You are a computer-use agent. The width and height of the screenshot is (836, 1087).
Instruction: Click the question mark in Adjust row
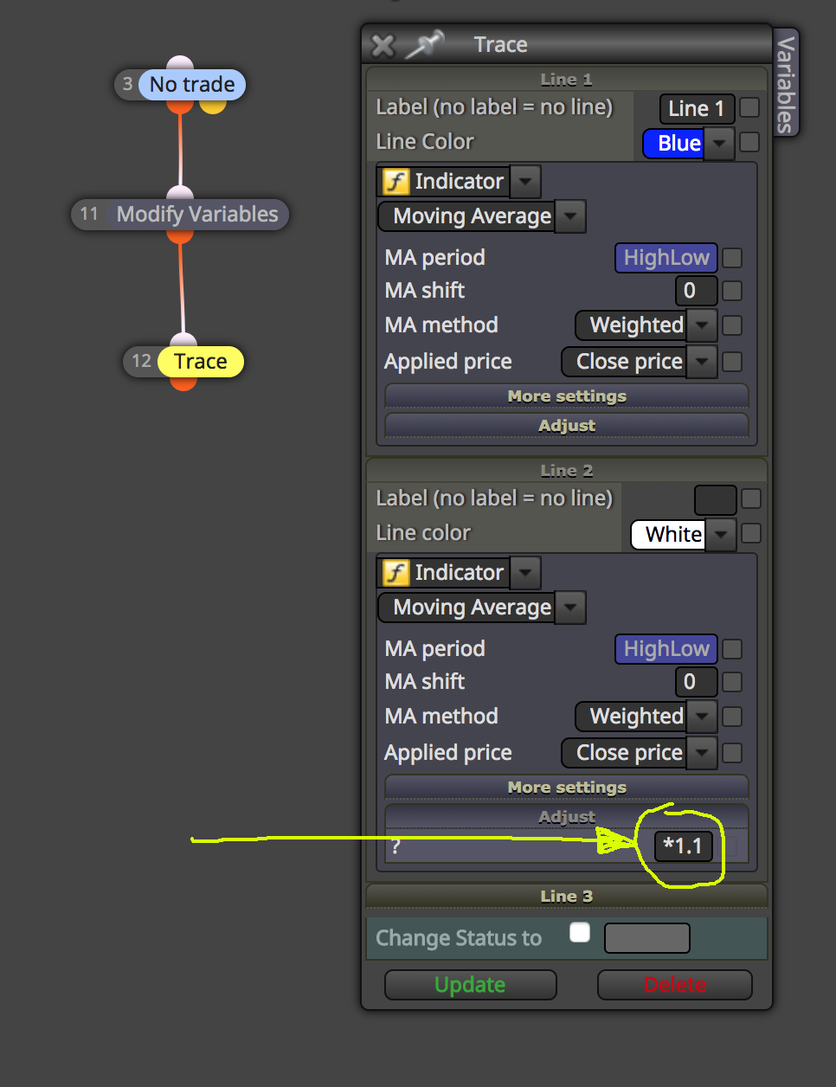point(395,848)
